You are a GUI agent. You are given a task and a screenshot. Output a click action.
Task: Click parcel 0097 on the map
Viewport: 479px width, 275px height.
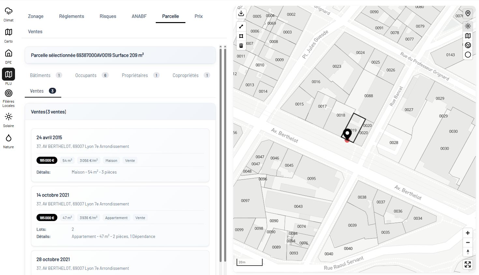[245, 201]
